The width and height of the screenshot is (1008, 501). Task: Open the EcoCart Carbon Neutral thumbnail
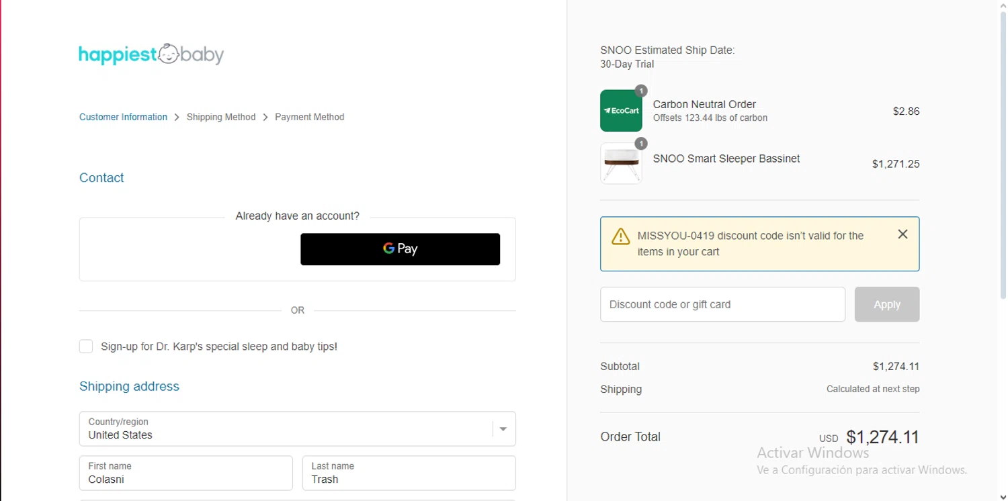(621, 111)
